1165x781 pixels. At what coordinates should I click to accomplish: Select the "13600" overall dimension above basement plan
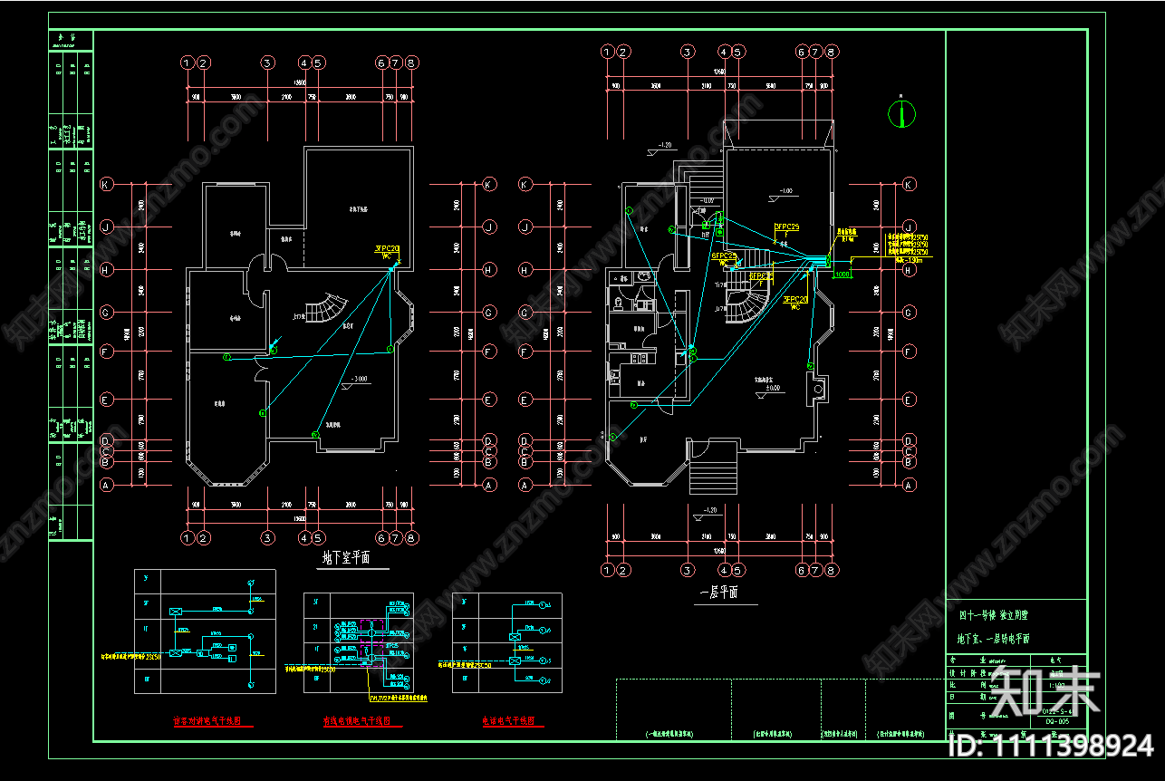tap(298, 82)
